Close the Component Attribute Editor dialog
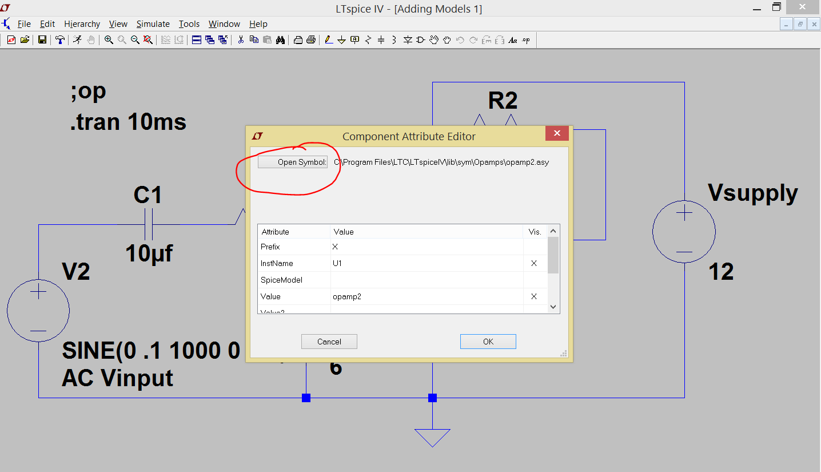Viewport: 821px width, 472px height. pyautogui.click(x=557, y=134)
